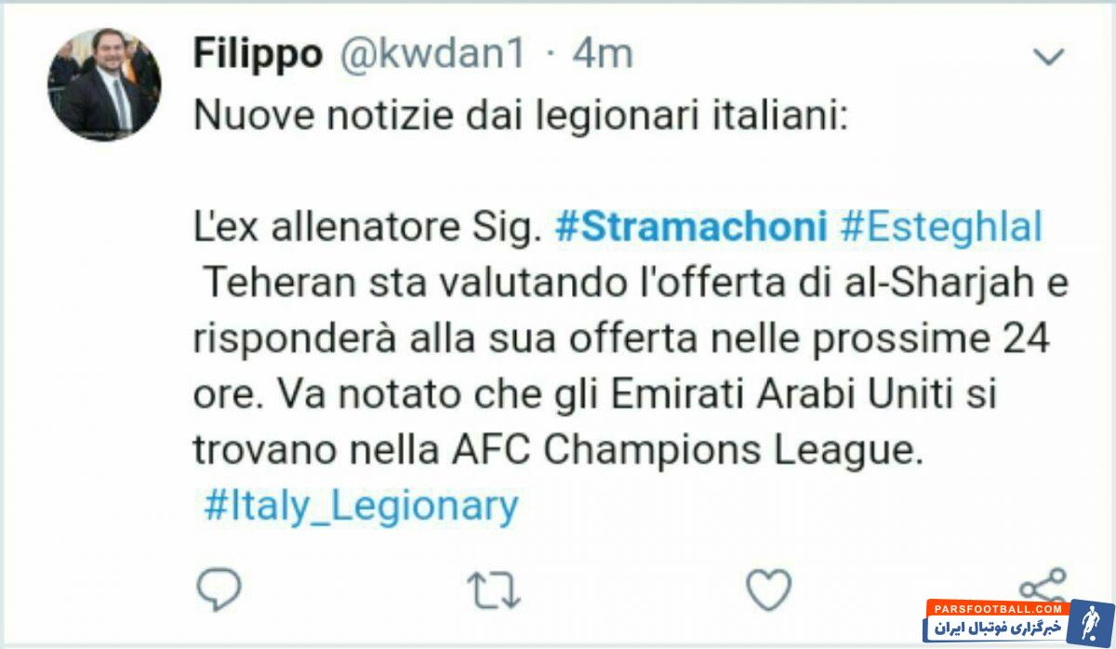Like the tweet with the heart icon
Image resolution: width=1116 pixels, height=649 pixels.
point(770,590)
